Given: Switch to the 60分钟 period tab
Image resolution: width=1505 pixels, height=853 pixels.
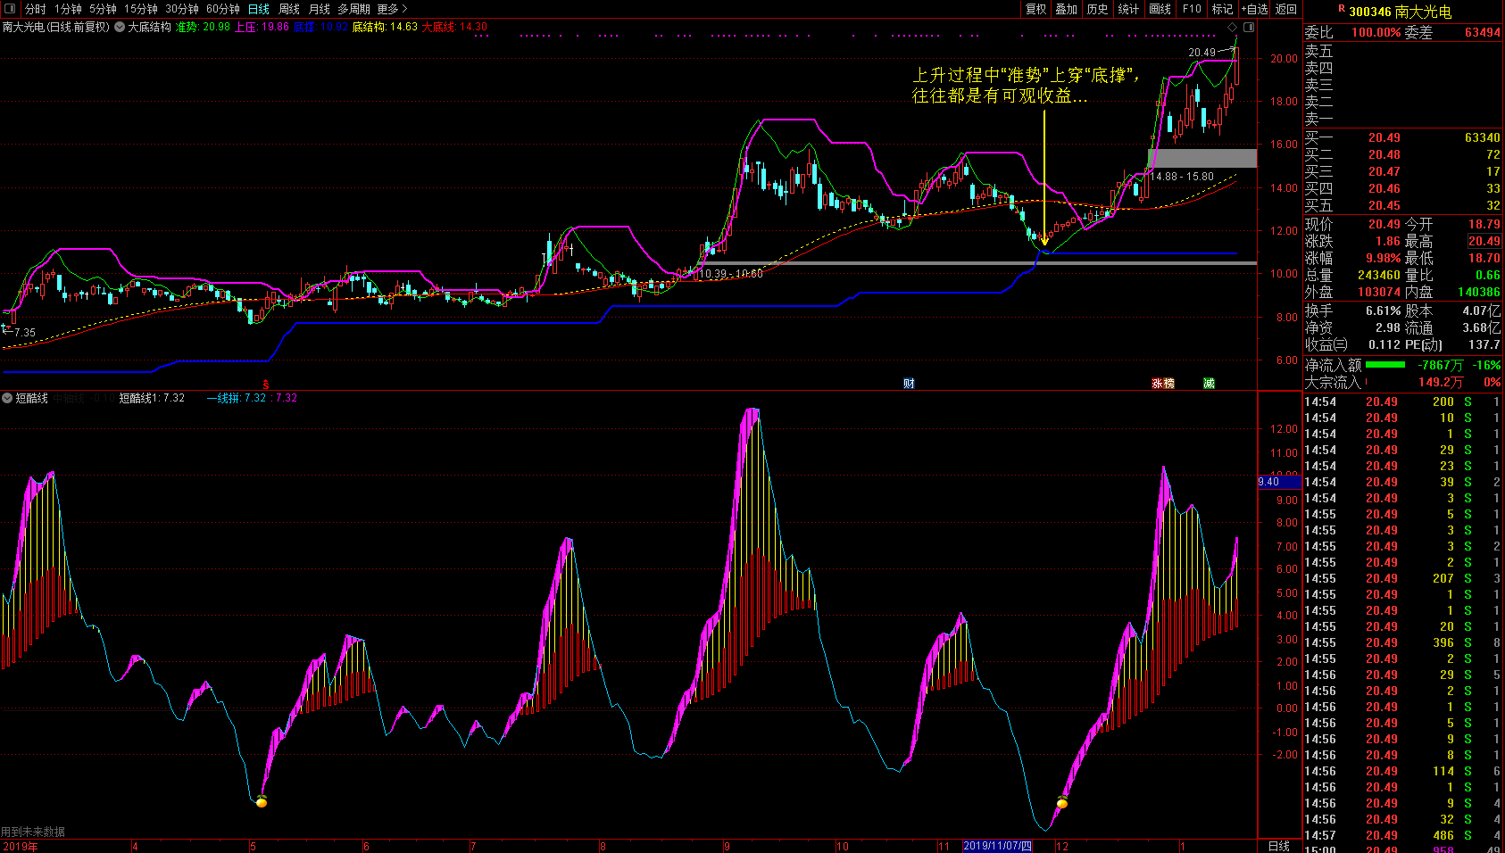Looking at the screenshot, I should 222,9.
